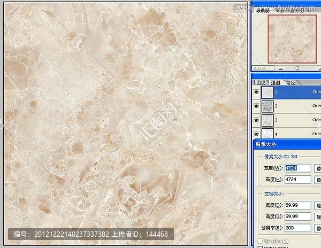Image resolution: width=321 pixels, height=248 pixels.
Task: Switch to the 通道 (Channels) tab
Action: (x=276, y=83)
